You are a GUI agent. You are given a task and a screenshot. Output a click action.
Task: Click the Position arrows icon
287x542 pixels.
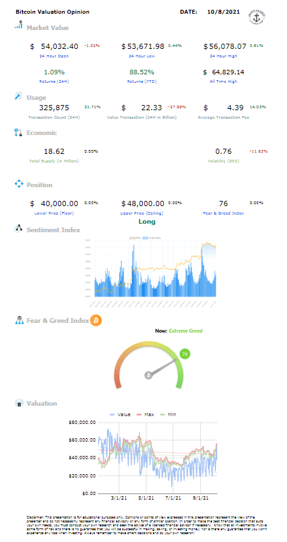pyautogui.click(x=18, y=184)
